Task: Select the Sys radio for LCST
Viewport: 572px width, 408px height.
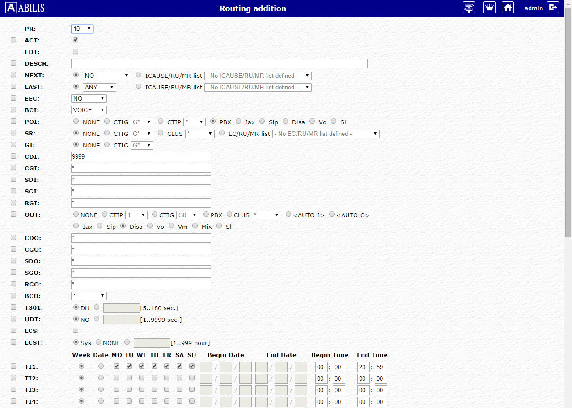Action: (x=76, y=342)
